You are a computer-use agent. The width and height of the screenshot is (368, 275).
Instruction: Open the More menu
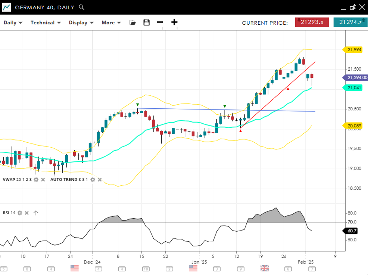click(x=111, y=22)
